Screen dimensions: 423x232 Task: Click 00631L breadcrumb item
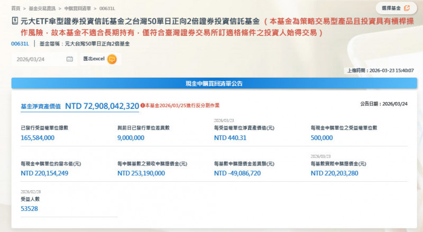pos(107,8)
